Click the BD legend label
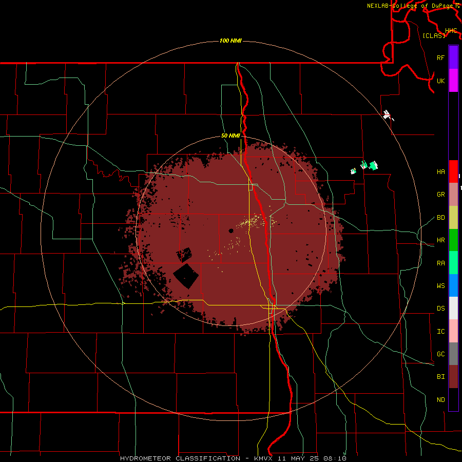 tap(440, 217)
